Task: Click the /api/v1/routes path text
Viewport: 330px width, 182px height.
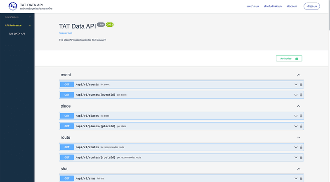Action: tap(87, 147)
